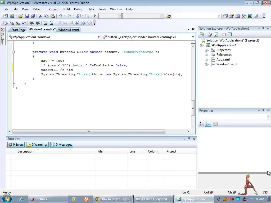Toggle the 0 Messages filter button
Screen dimensions: 271x203
coord(61,145)
